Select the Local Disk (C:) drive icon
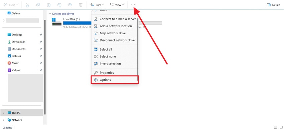284x129 pixels. click(56, 22)
